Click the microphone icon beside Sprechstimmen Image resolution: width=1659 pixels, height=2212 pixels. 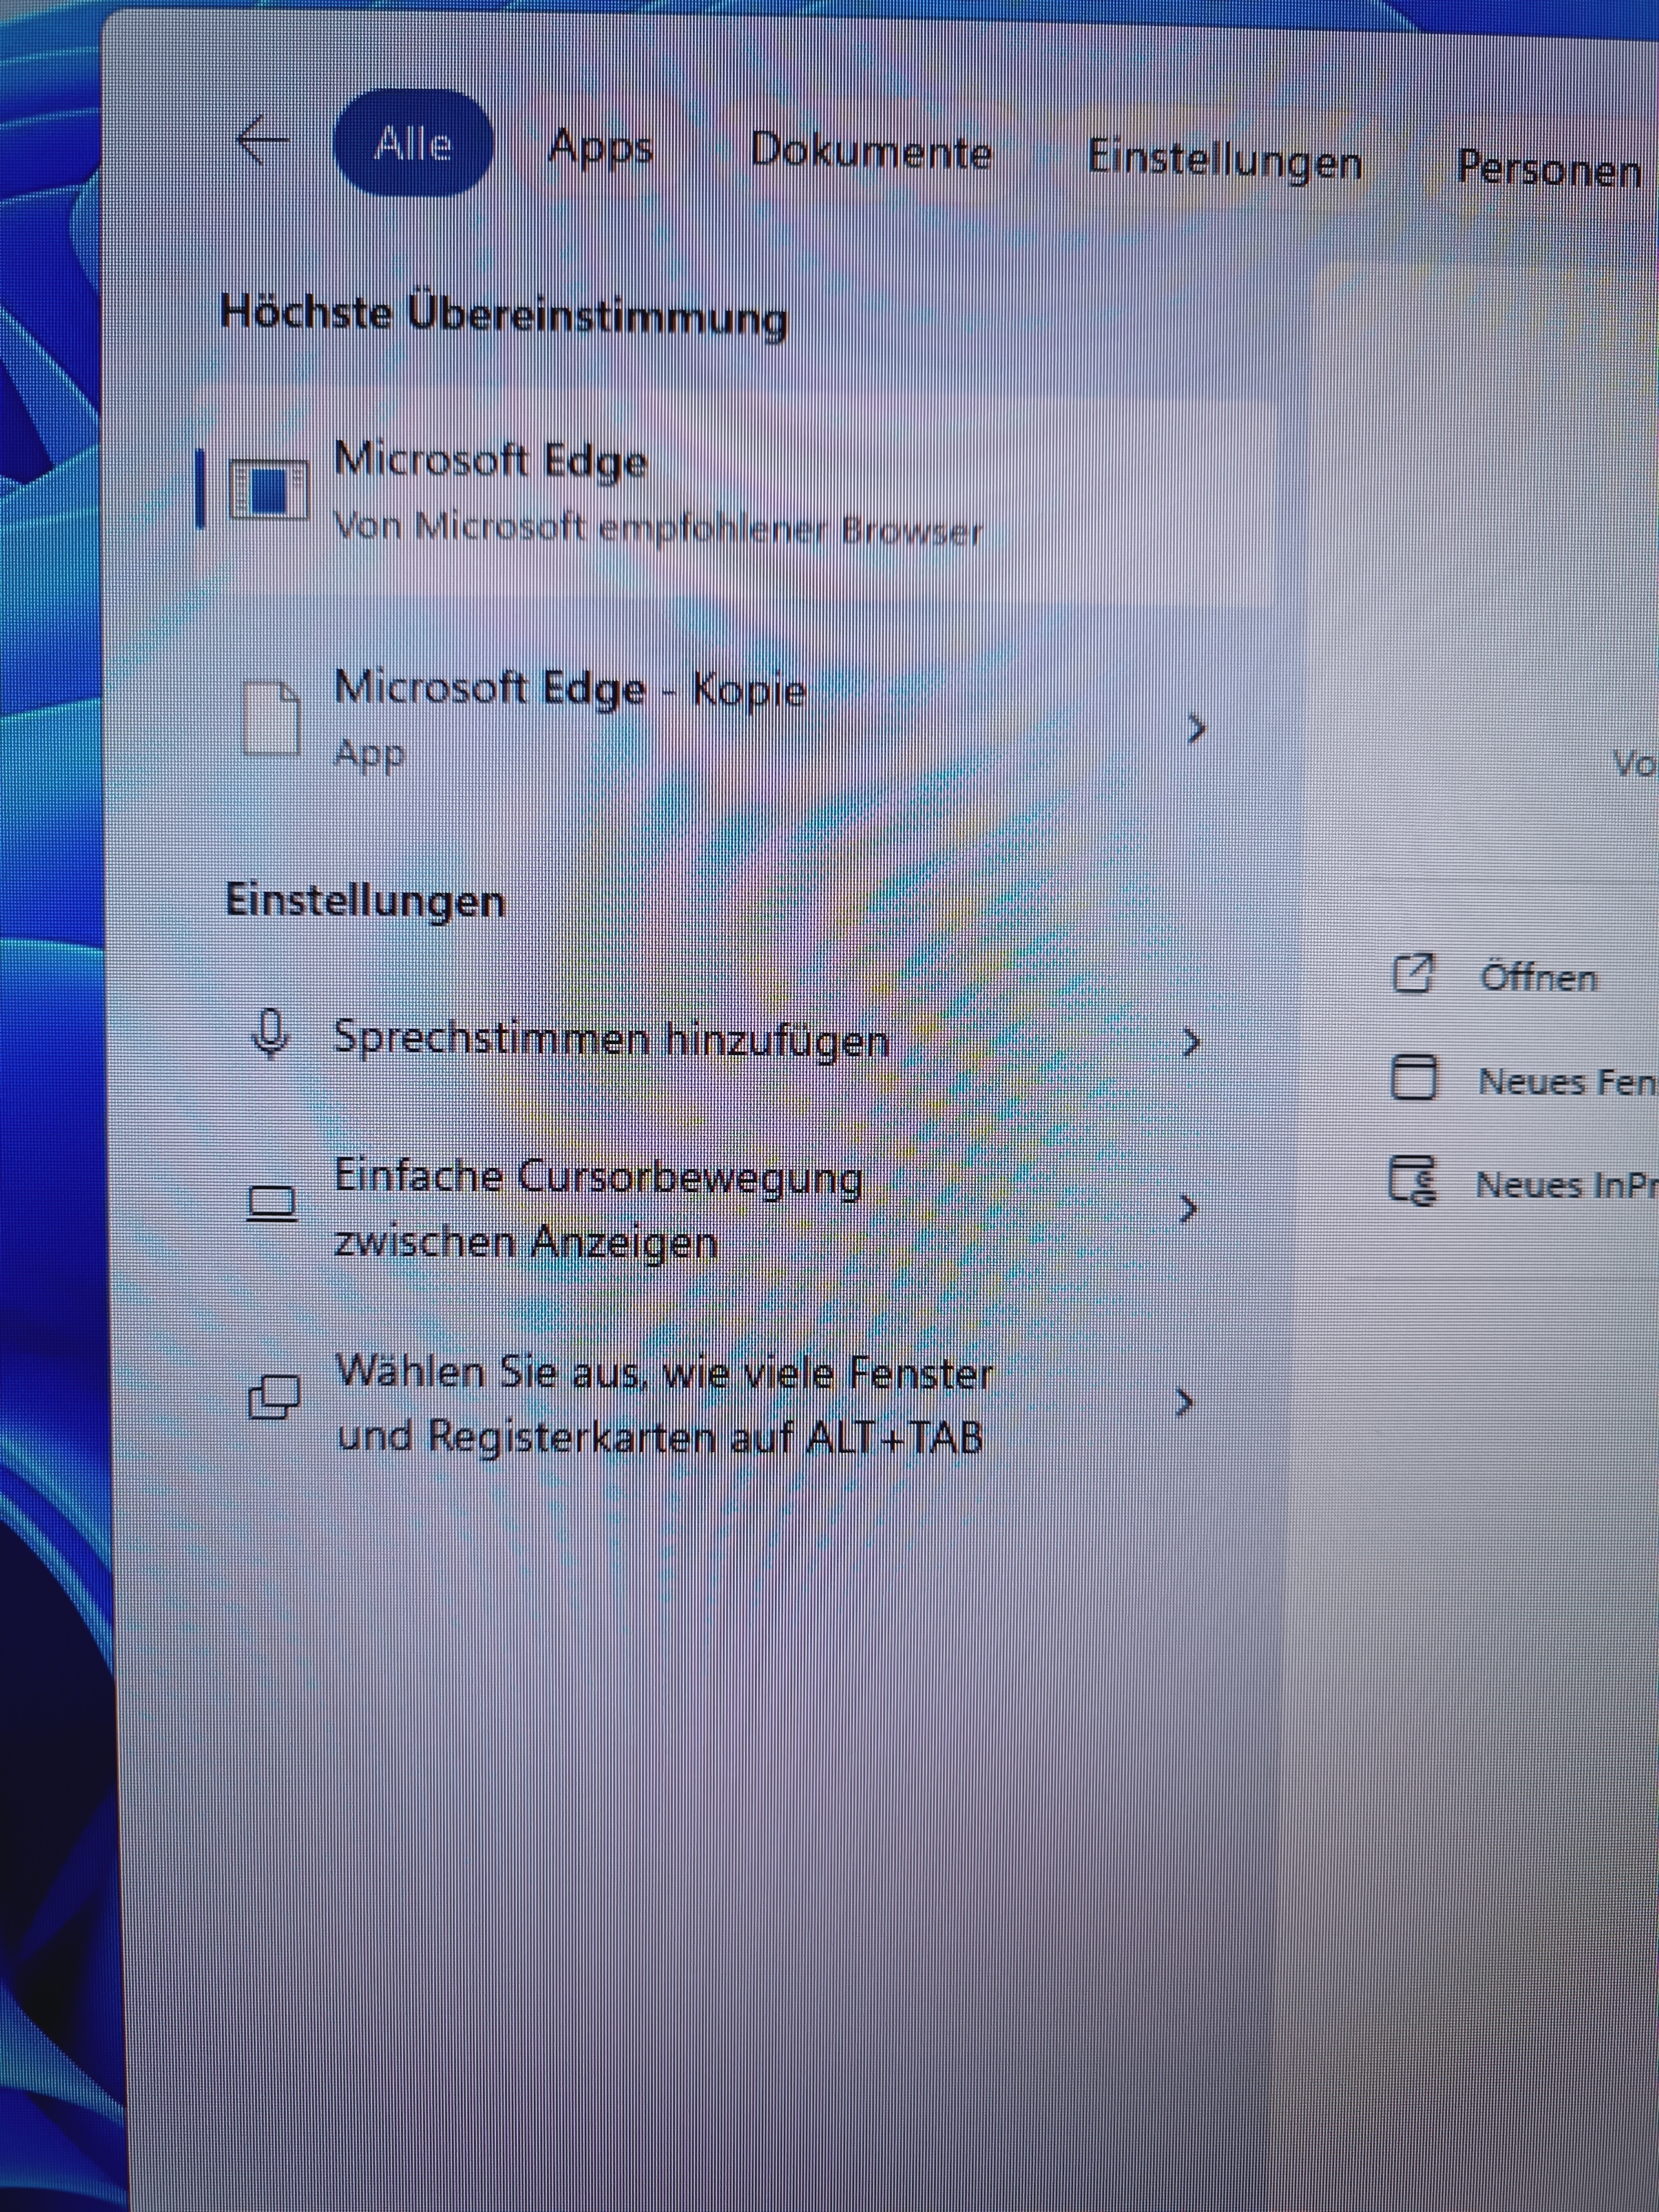270,1033
